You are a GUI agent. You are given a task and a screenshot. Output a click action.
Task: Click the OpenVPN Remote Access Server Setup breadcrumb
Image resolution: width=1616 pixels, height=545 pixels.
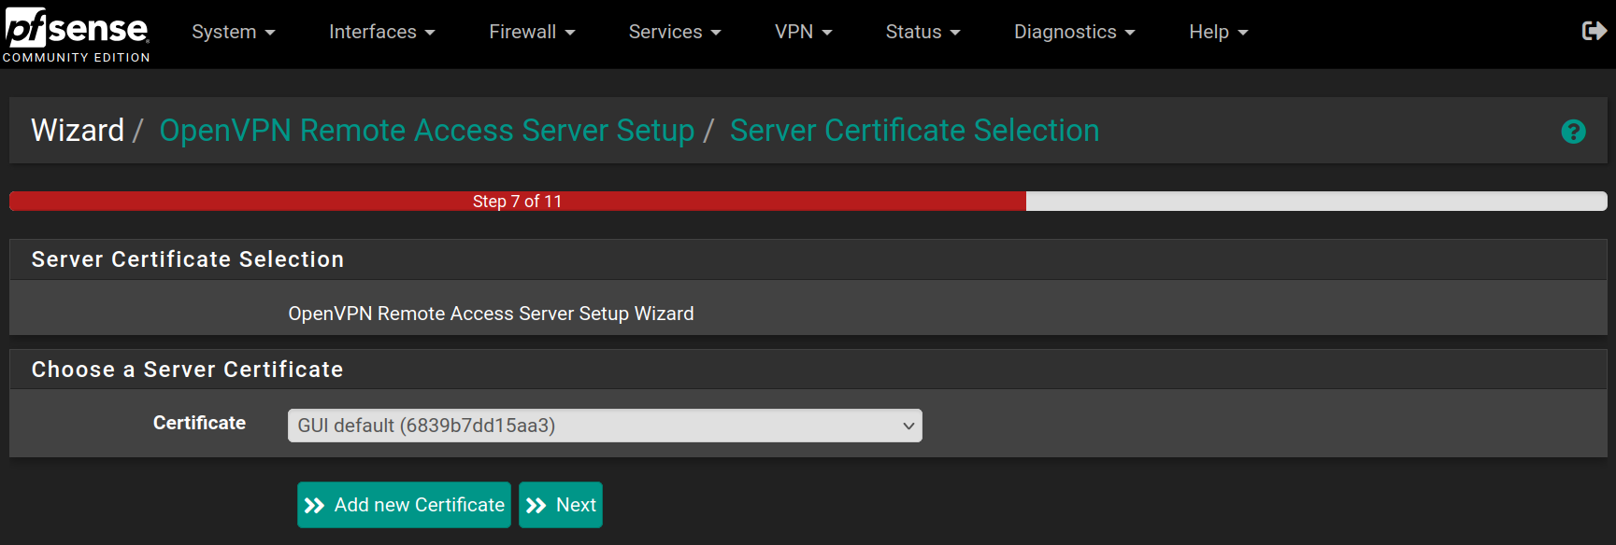tap(427, 131)
